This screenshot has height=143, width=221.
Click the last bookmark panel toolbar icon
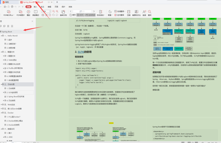(12, 26)
